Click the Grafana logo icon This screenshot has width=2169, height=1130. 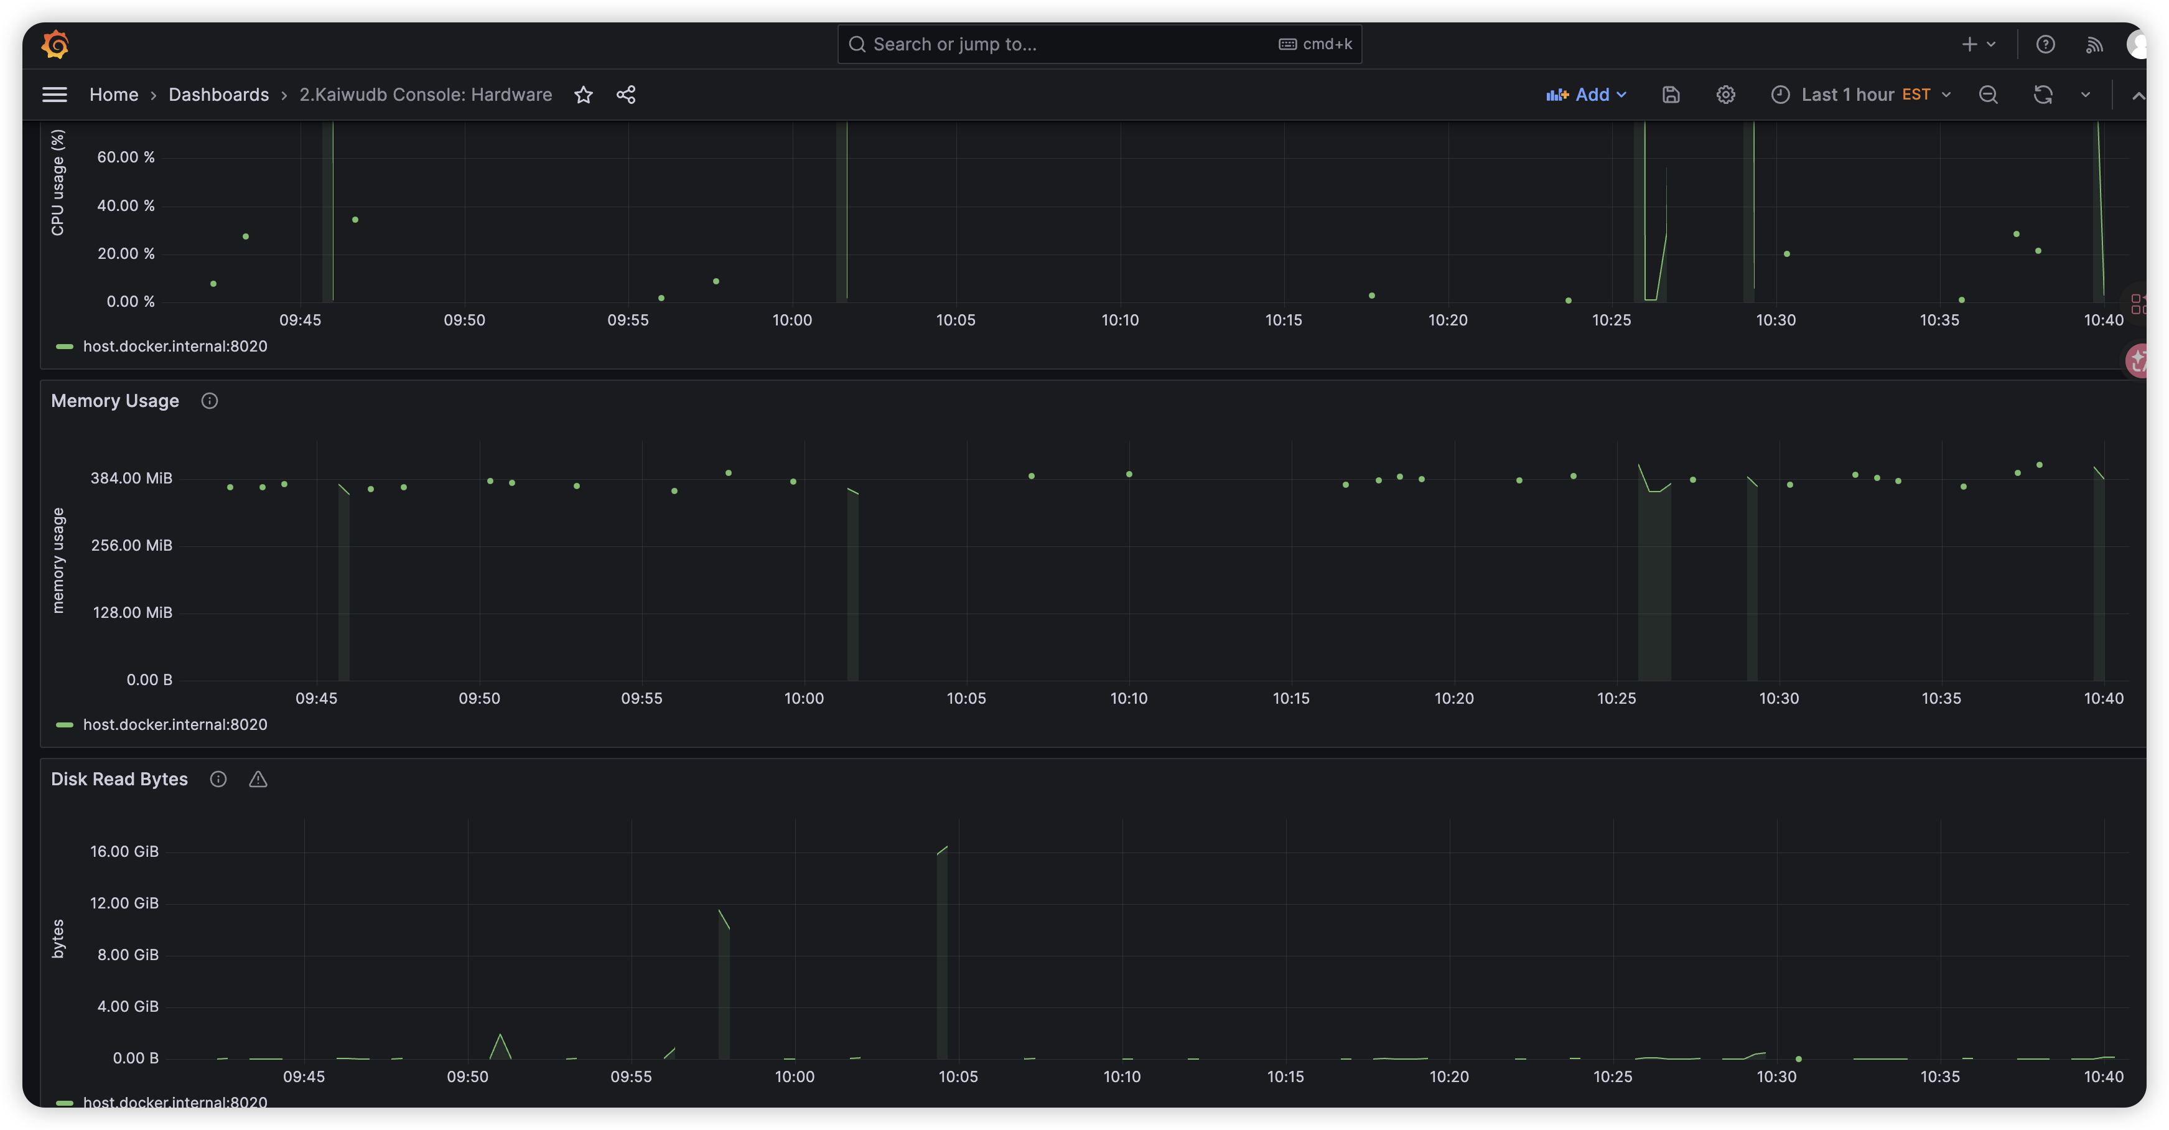click(x=55, y=44)
